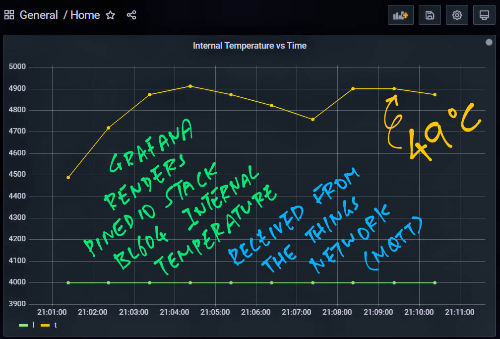Save the dashboard with the floppy disk icon

point(430,15)
